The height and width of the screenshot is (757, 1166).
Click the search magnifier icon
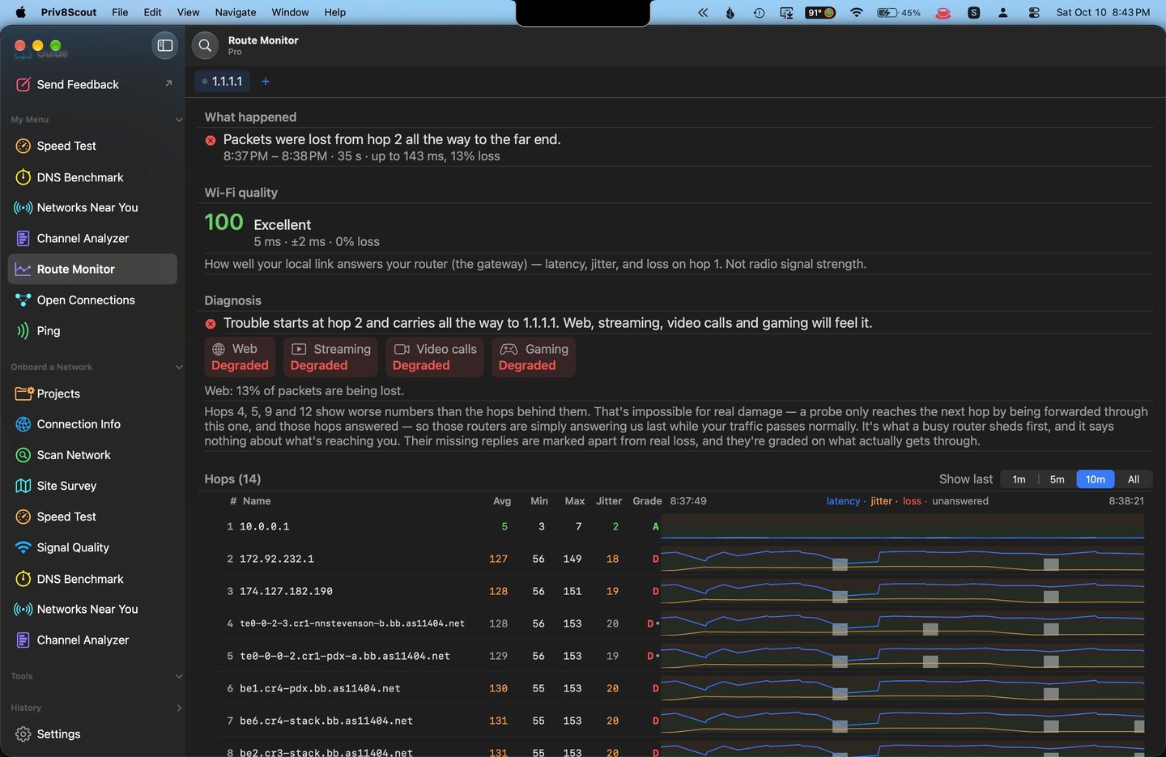(206, 45)
